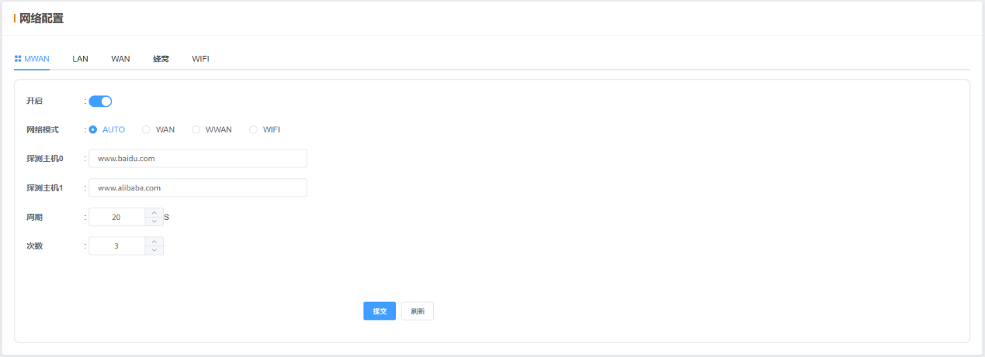Select the WAN network mode radio
Viewport: 985px width, 357px height.
tap(158, 129)
